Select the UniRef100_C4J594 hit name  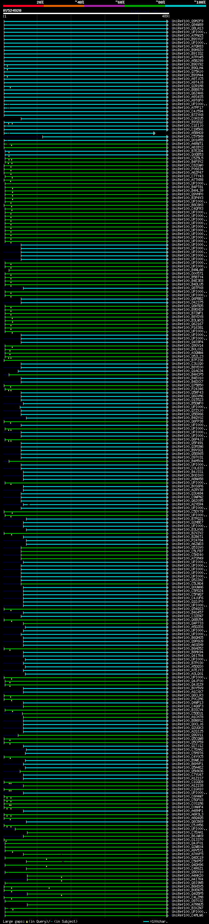(187, 111)
